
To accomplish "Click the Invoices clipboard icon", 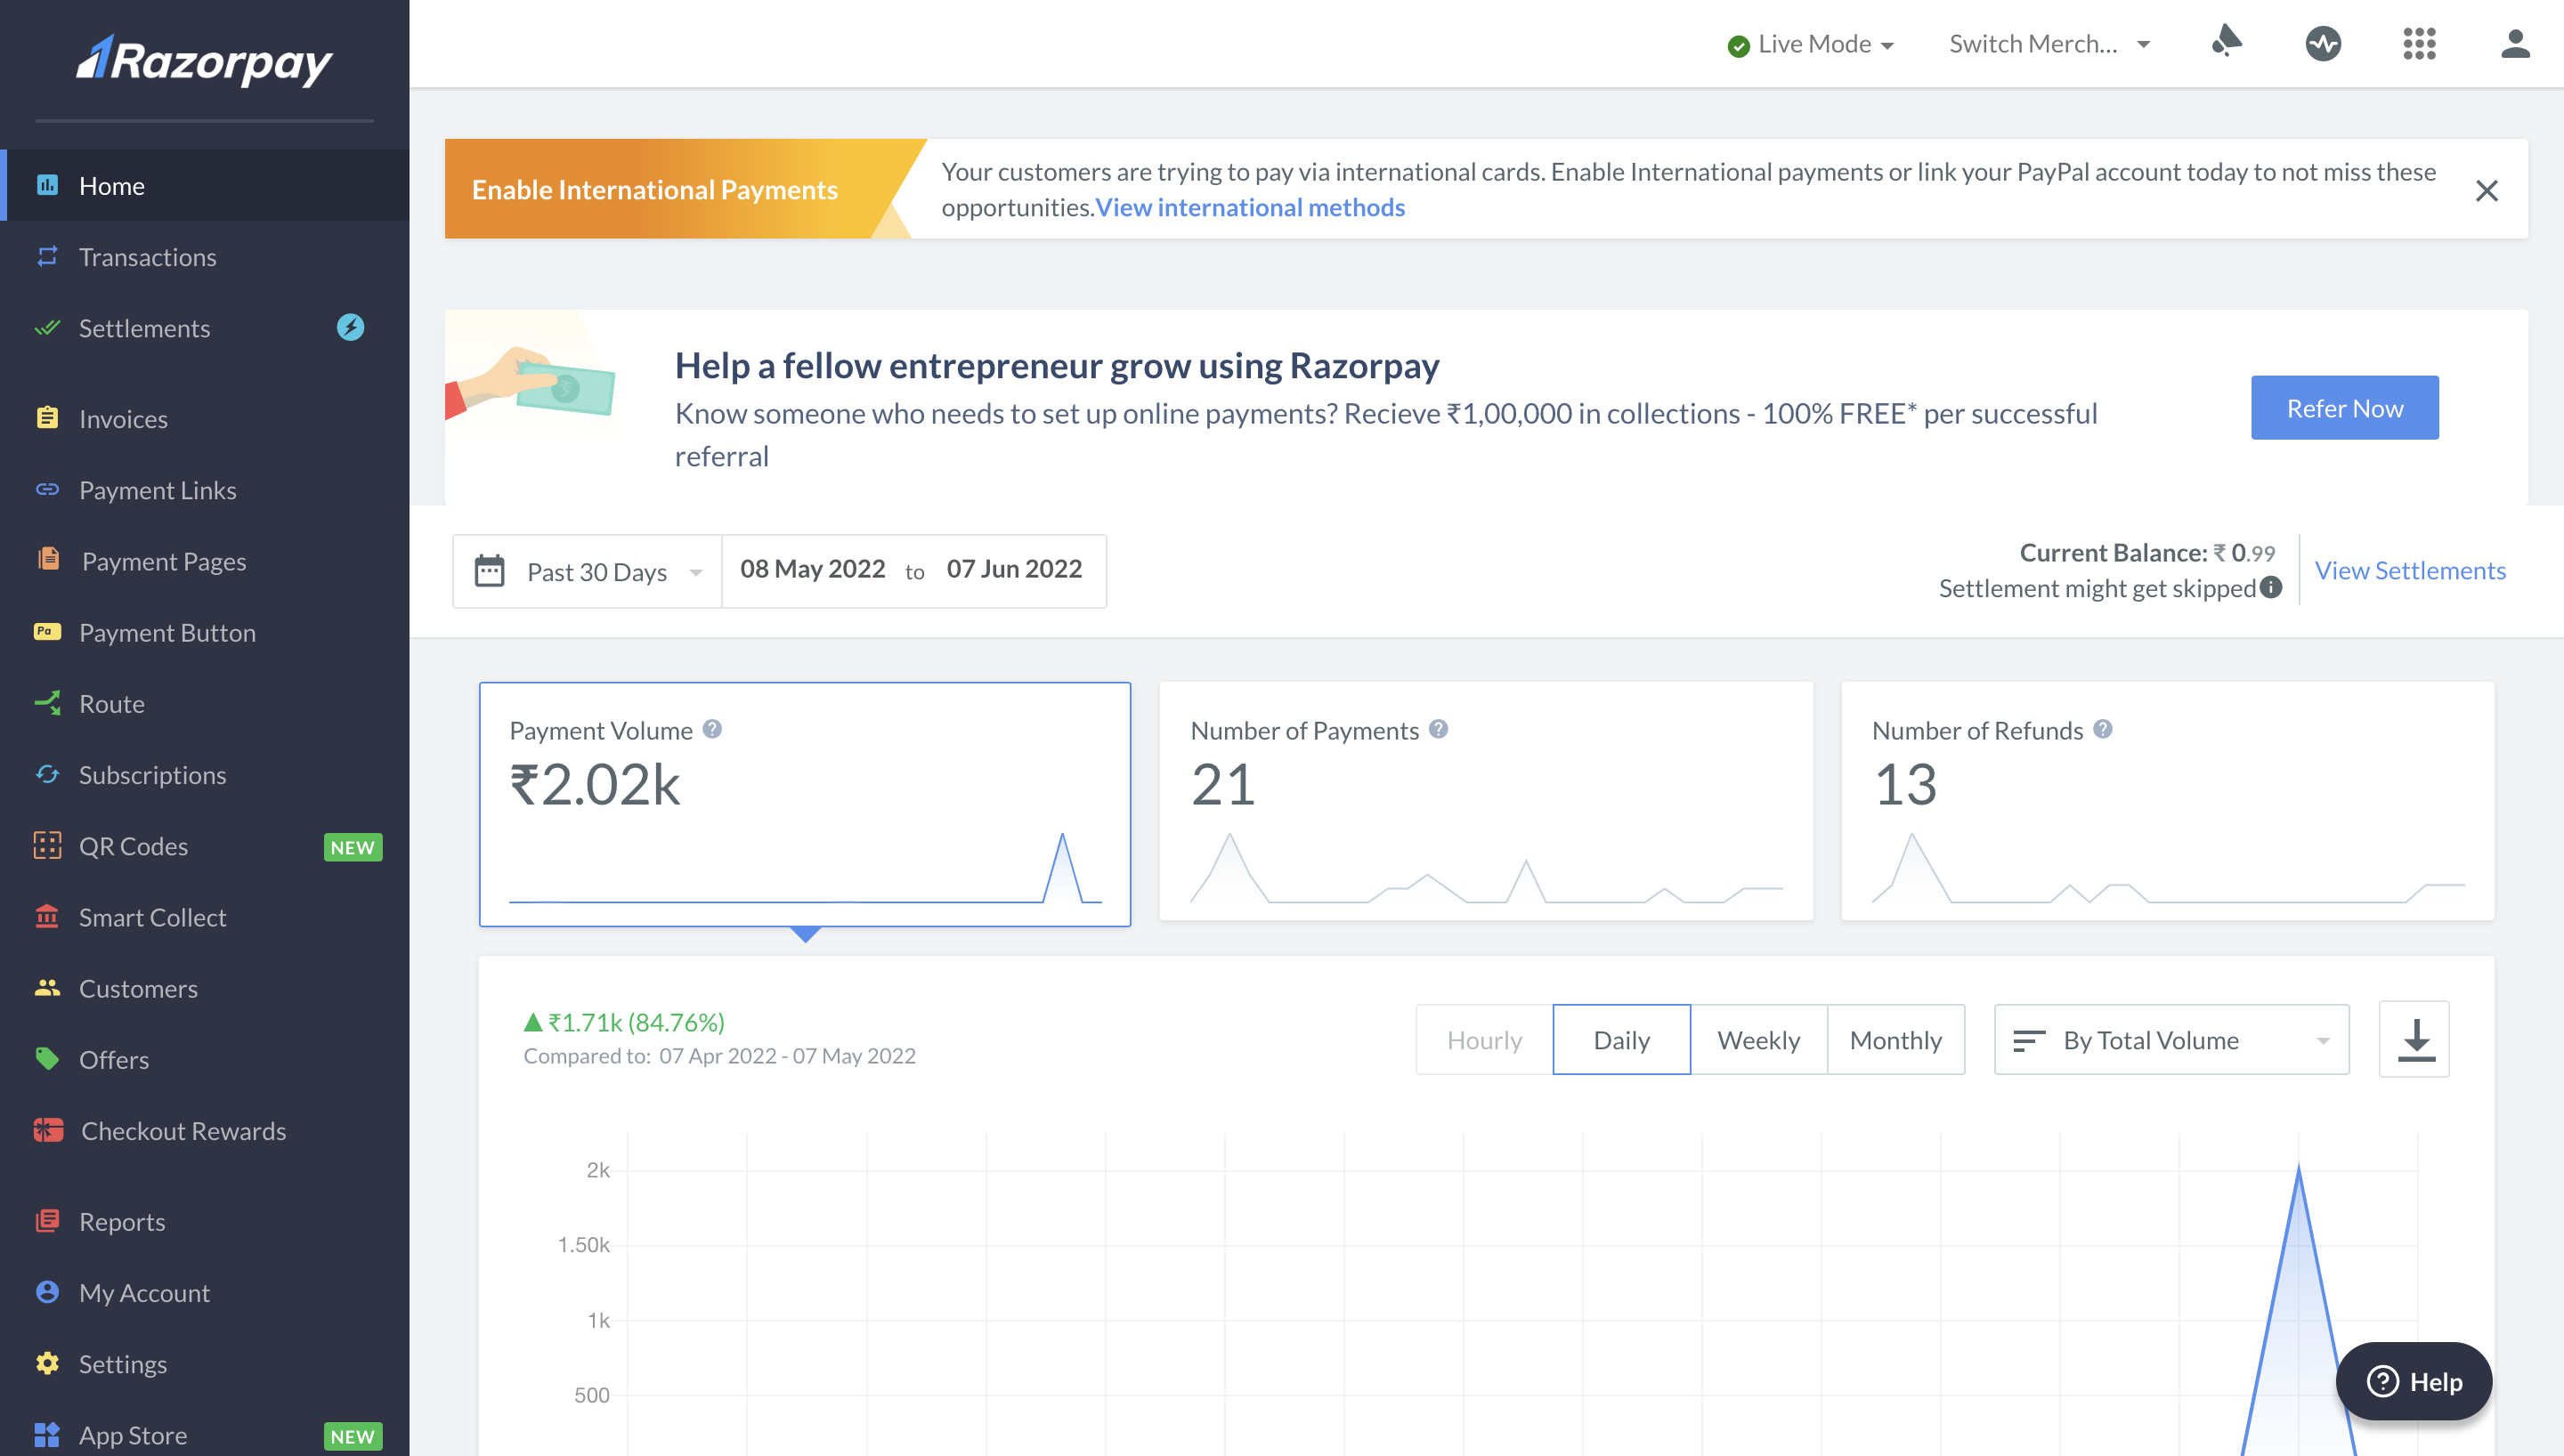I will [x=47, y=418].
